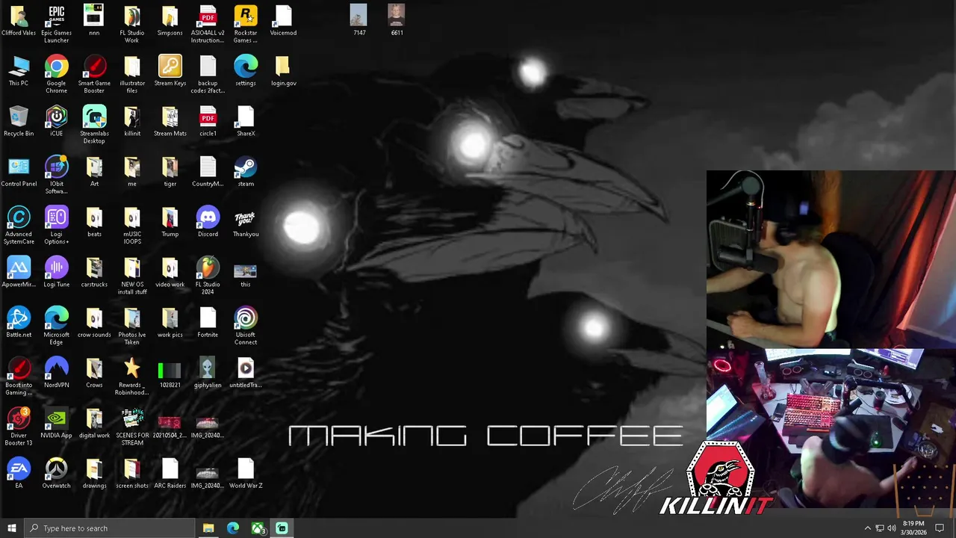
Task: Select the 'this' image file
Action: click(246, 270)
